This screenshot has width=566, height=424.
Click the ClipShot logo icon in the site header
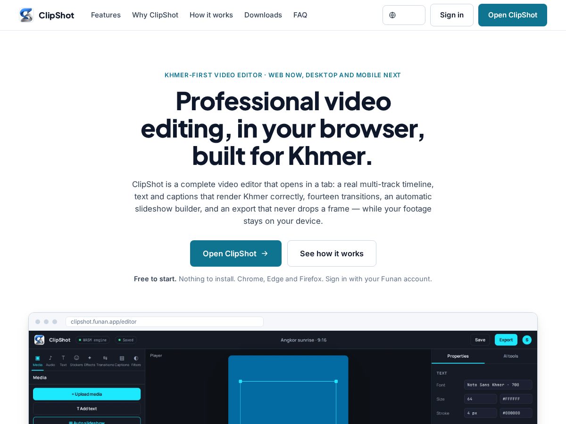pyautogui.click(x=26, y=15)
